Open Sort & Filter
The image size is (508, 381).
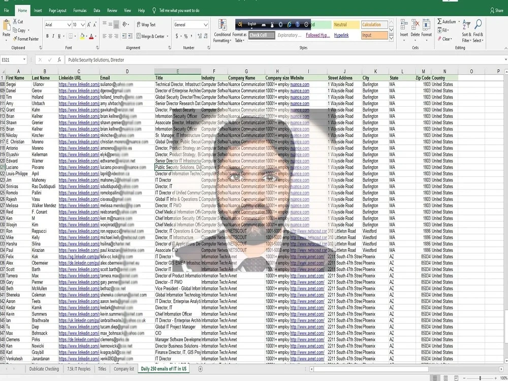(467, 31)
